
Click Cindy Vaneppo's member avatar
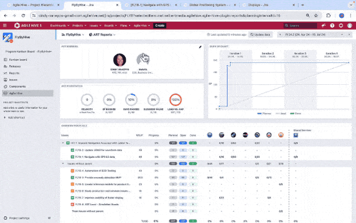tap(120, 60)
